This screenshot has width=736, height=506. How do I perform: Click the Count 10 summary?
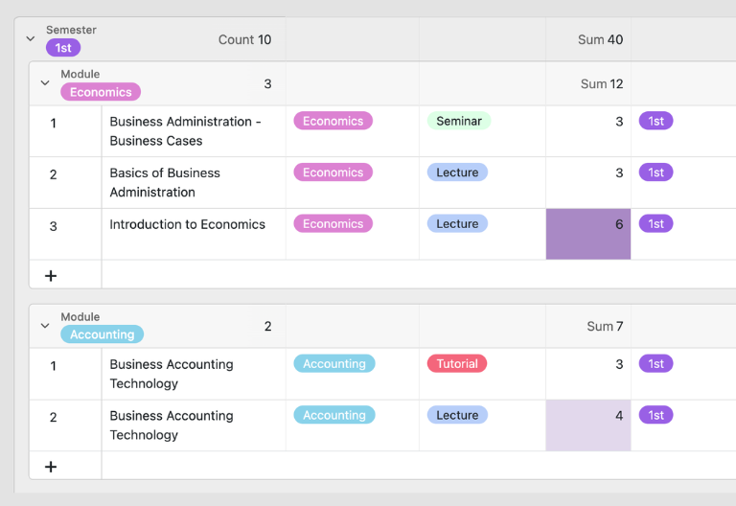(244, 40)
